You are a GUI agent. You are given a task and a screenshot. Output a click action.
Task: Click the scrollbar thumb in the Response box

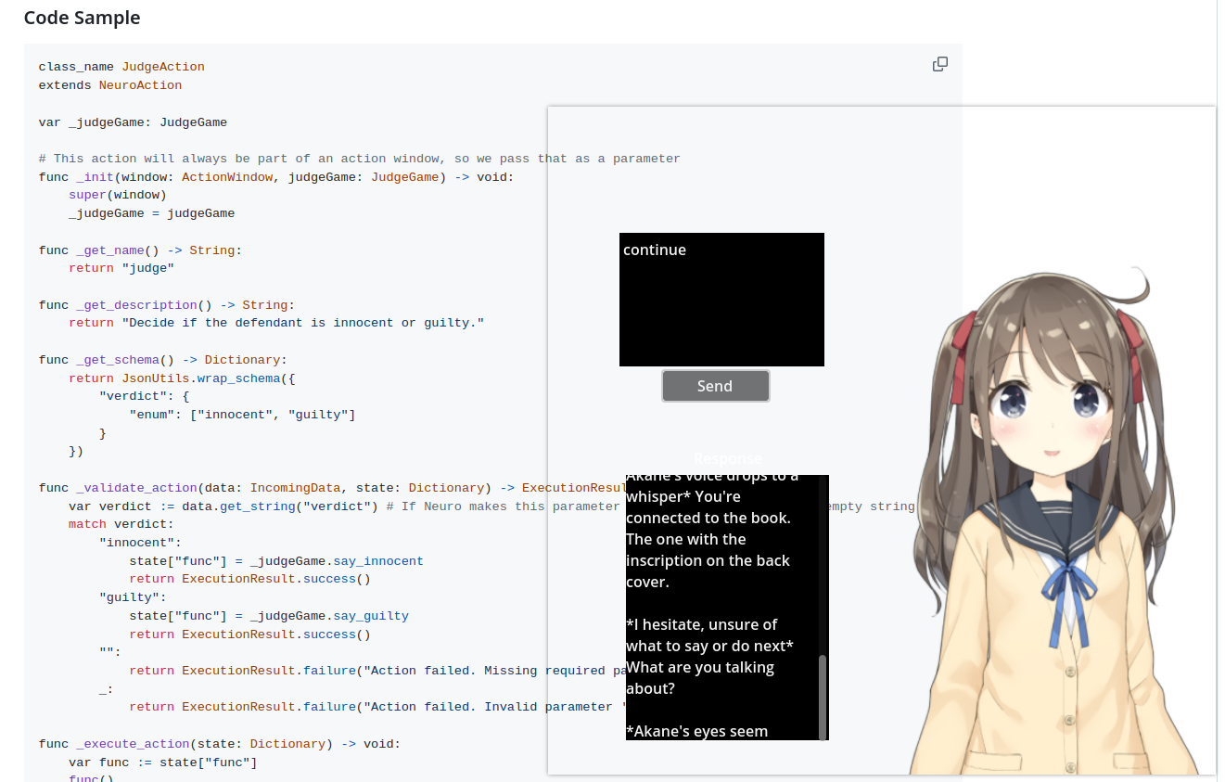pyautogui.click(x=823, y=698)
